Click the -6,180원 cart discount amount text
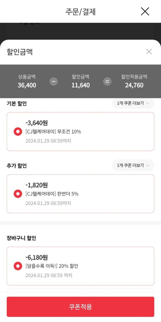 click(36, 257)
